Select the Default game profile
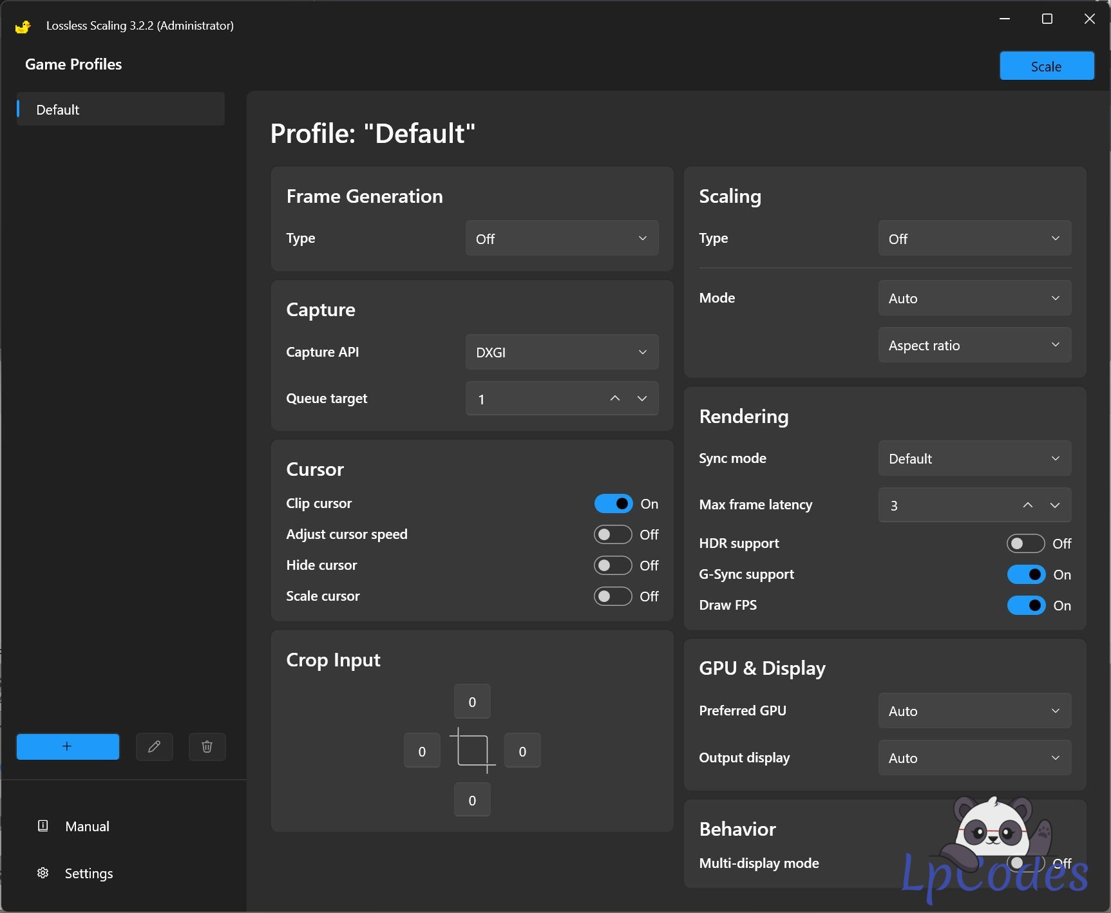Screen dimensions: 1111x913 (x=120, y=109)
